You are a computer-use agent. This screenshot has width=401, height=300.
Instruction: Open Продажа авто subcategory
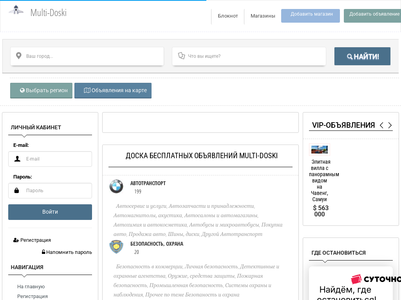click(x=147, y=234)
